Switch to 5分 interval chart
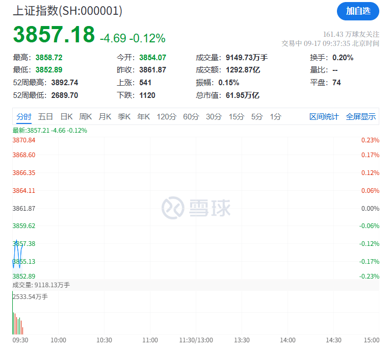Viewport: 392px width, 352px height. 257,117
